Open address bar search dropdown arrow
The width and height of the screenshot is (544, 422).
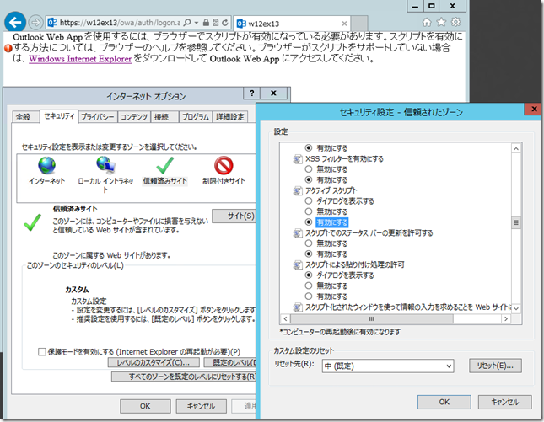point(197,23)
